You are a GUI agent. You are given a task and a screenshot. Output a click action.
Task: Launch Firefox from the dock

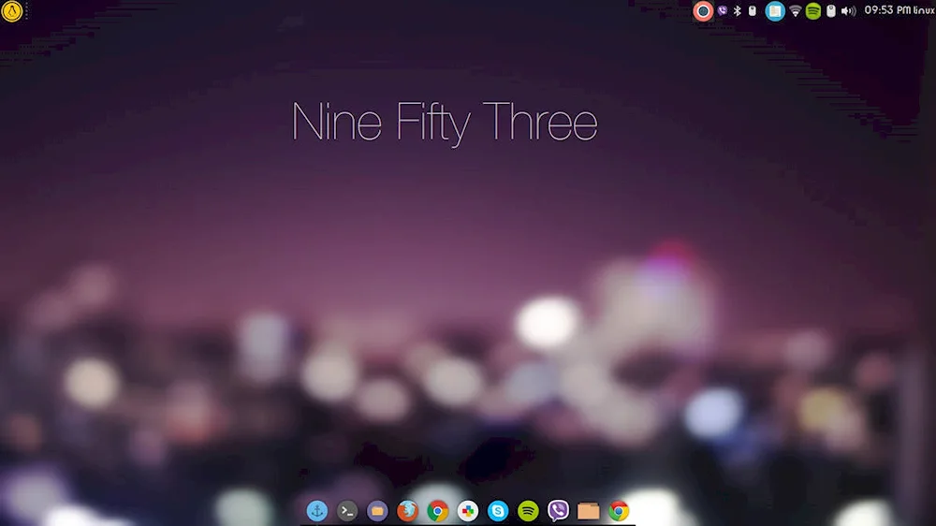[x=407, y=511]
